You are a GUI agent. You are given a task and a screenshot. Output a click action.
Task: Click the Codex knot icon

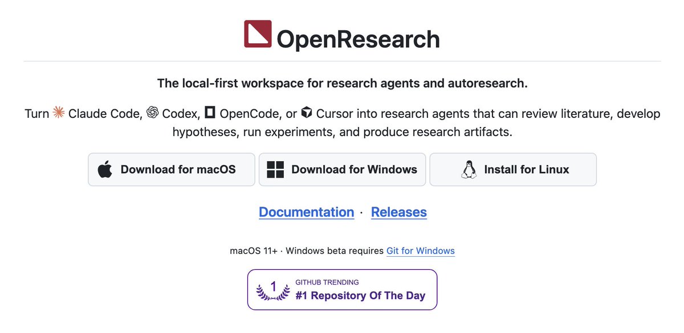pos(152,113)
